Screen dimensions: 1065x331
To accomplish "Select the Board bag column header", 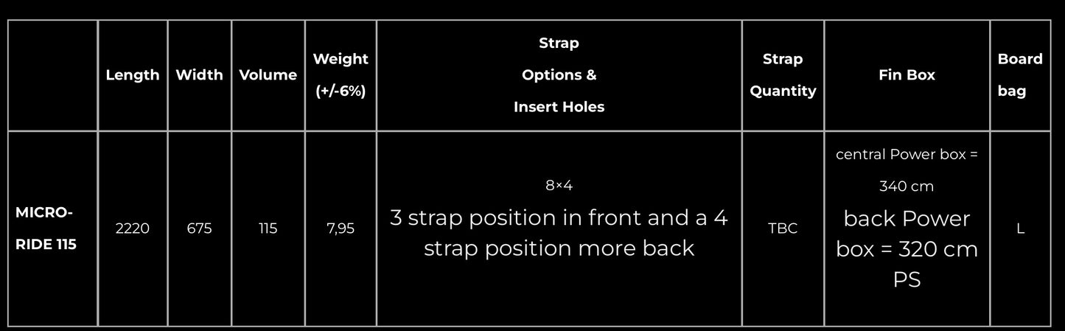I will [x=1020, y=75].
